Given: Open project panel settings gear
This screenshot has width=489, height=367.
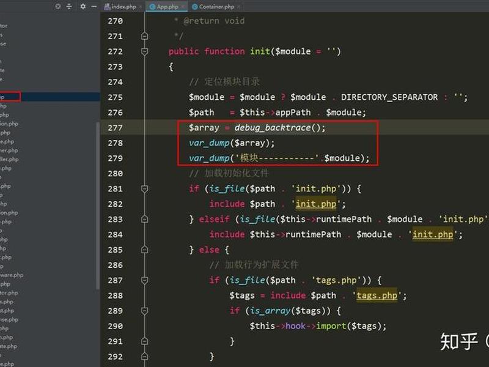Looking at the screenshot, I should 83,6.
